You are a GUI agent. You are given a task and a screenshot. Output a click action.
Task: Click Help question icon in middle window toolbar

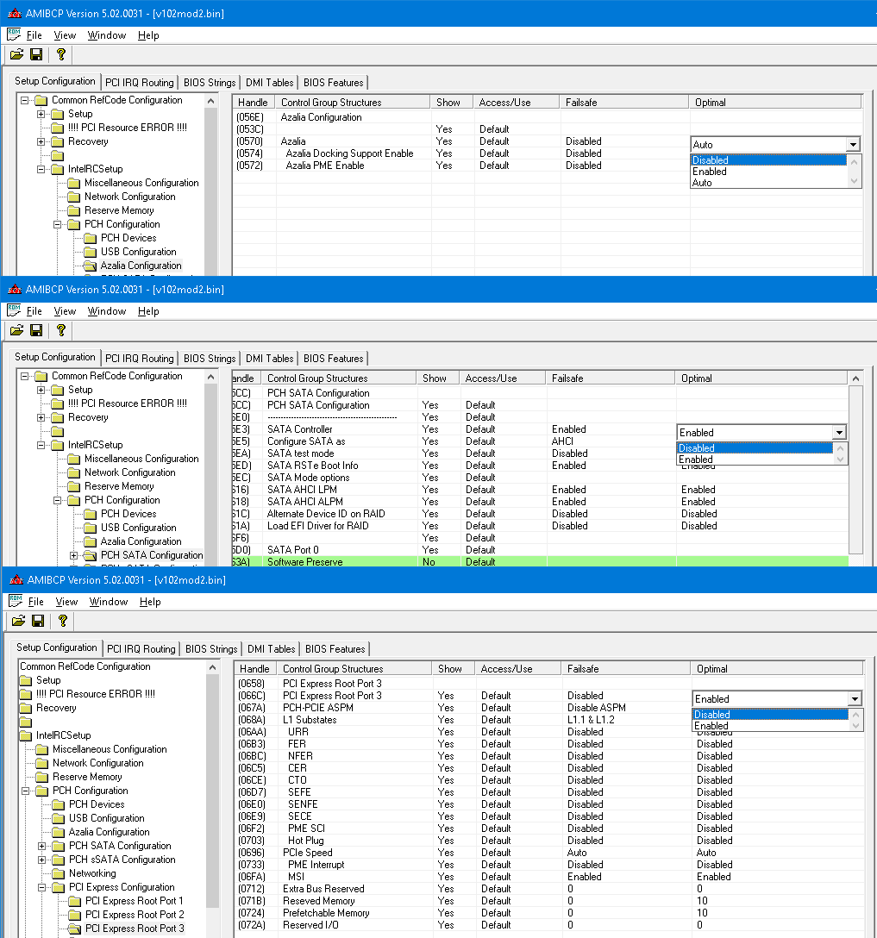pyautogui.click(x=60, y=330)
